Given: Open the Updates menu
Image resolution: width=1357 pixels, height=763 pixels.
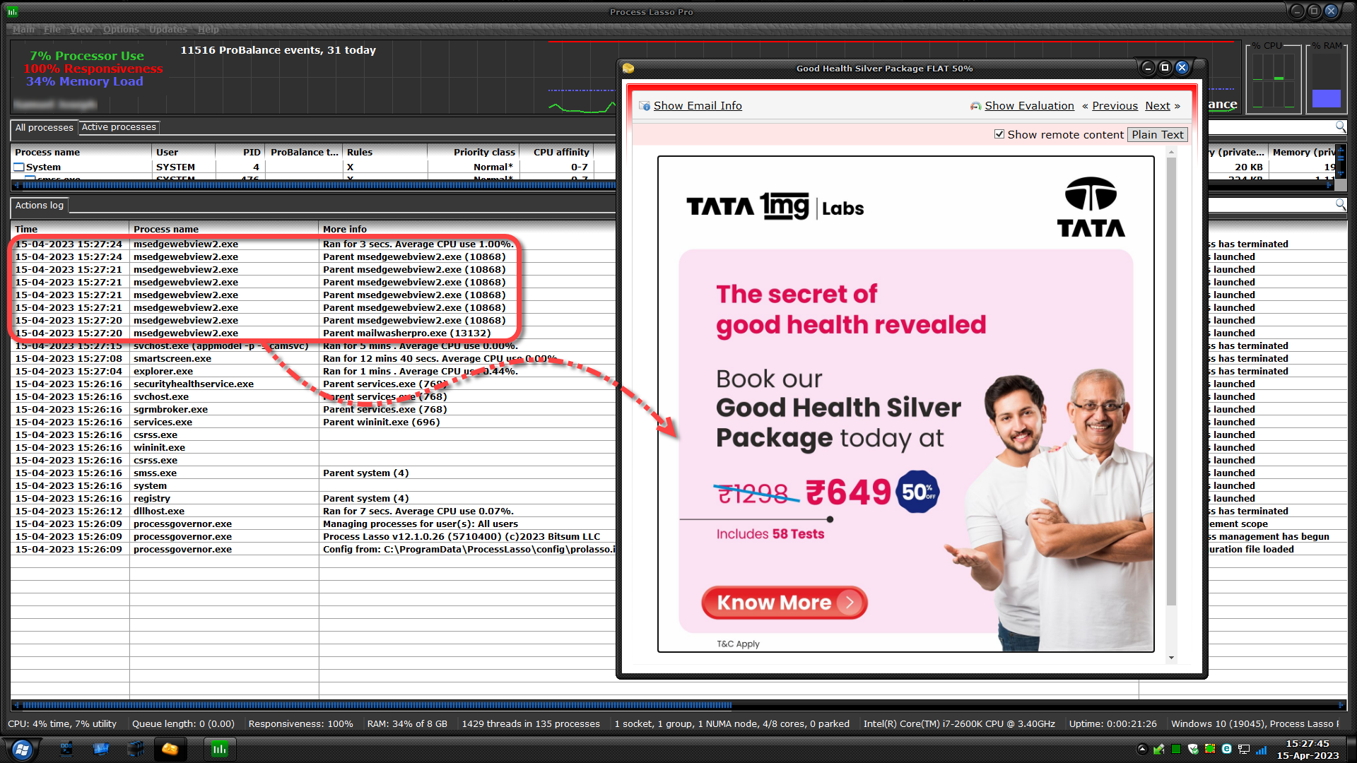Looking at the screenshot, I should (x=168, y=29).
